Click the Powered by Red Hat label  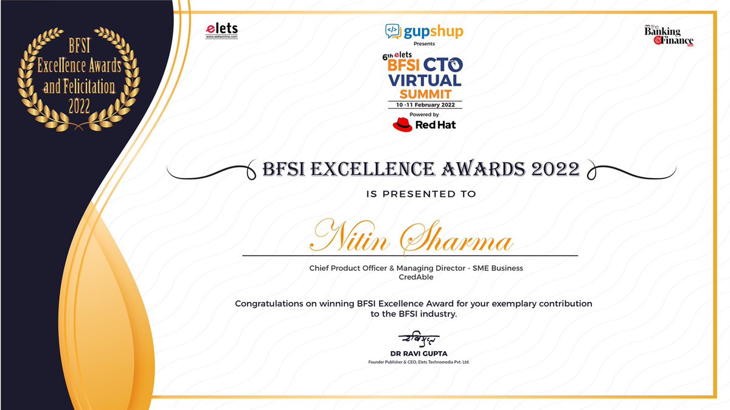click(x=425, y=114)
